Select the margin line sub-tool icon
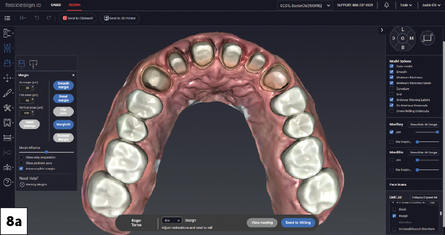The width and height of the screenshot is (445, 235). [21, 64]
